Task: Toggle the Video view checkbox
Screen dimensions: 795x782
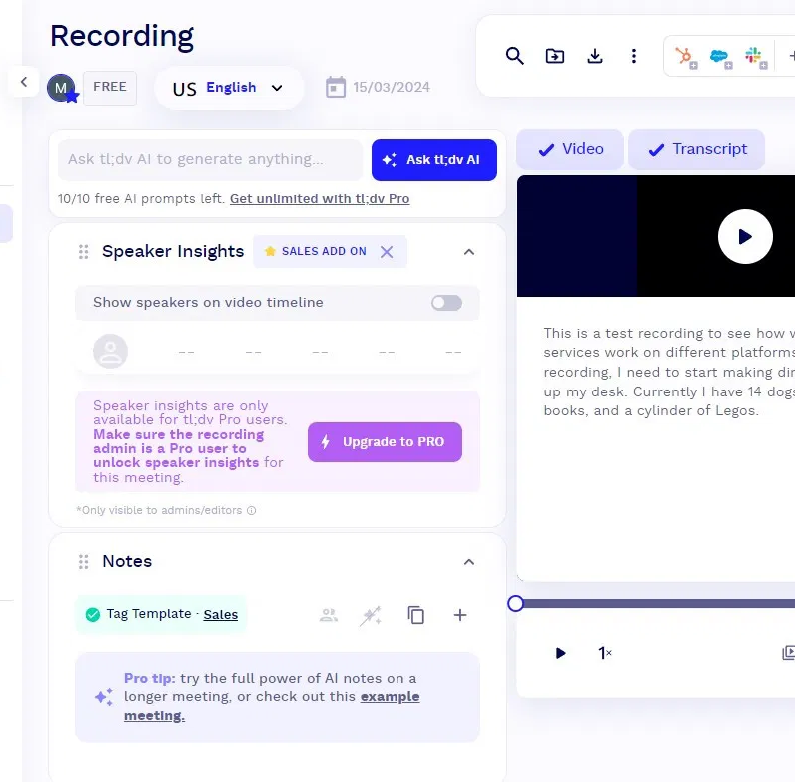Action: pos(570,149)
